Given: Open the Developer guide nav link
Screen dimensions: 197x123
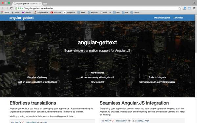Looking at the screenshot, I should [162, 18].
